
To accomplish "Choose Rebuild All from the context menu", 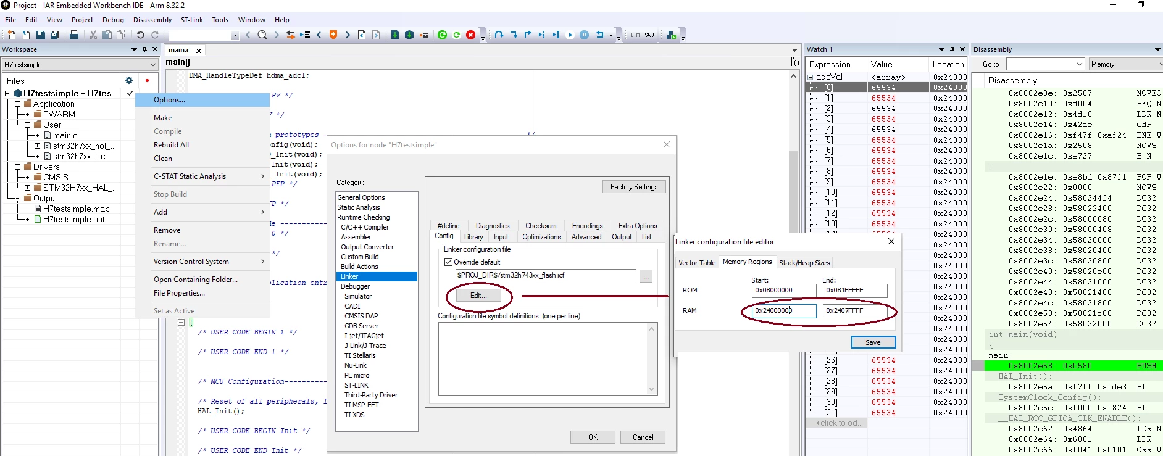I will pyautogui.click(x=202, y=145).
